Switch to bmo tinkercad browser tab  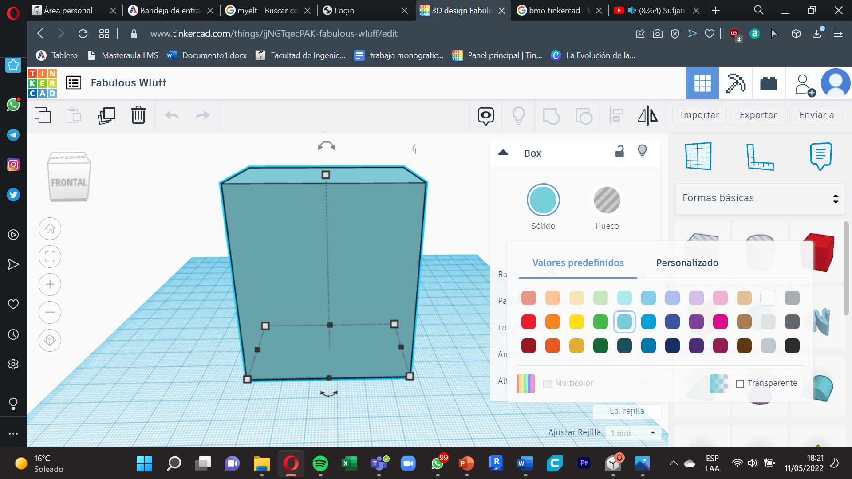559,11
